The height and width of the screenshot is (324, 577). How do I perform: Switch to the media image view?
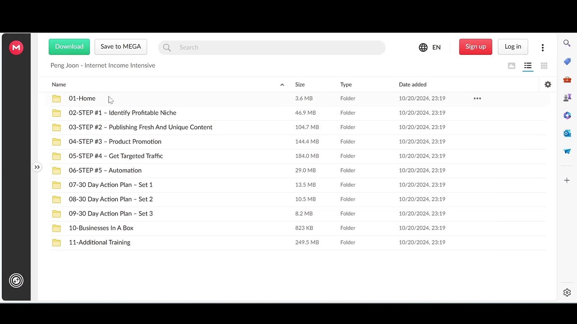click(512, 66)
